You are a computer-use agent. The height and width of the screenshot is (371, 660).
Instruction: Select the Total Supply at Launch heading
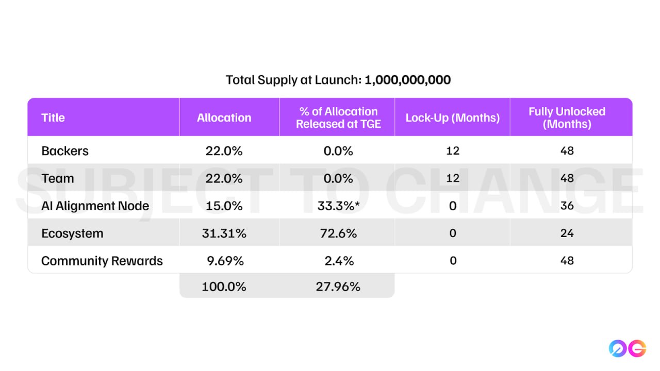pos(338,80)
